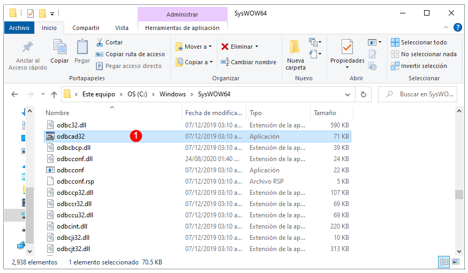
Task: Click the Nueva carpeta icon
Action: tap(295, 47)
